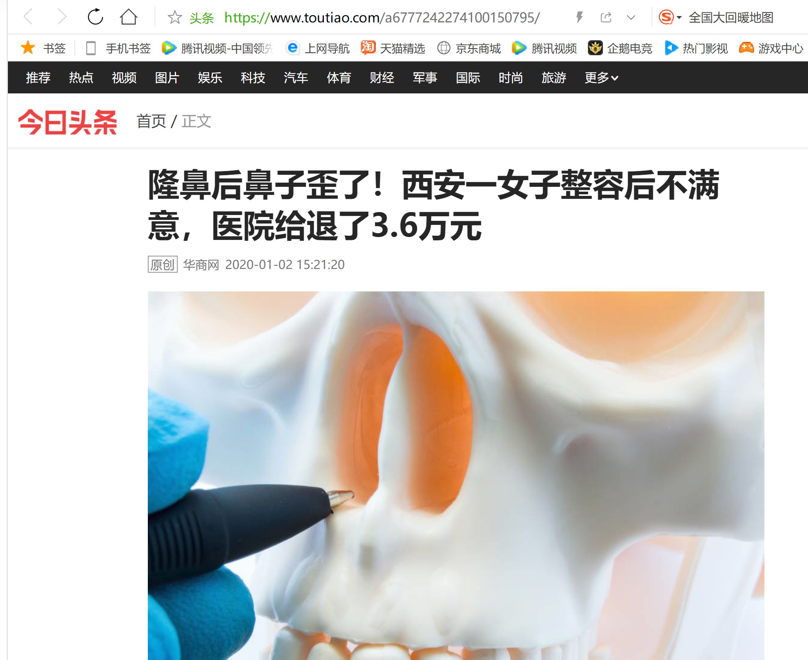Open 企鹅电竞 bookmark
The image size is (808, 660).
click(620, 48)
